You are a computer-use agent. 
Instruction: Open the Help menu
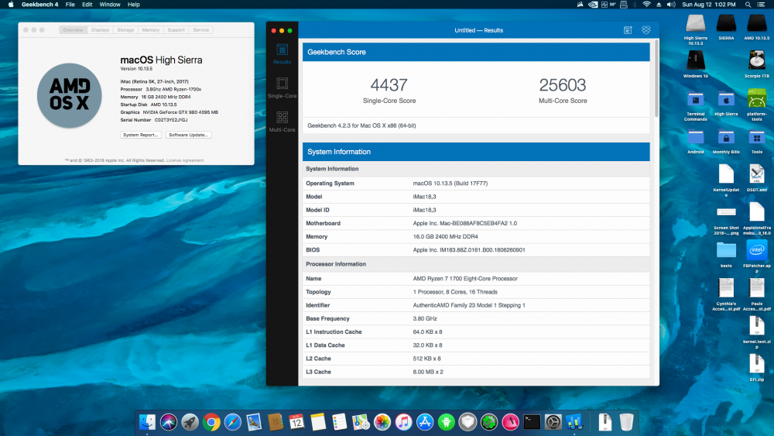pos(134,5)
